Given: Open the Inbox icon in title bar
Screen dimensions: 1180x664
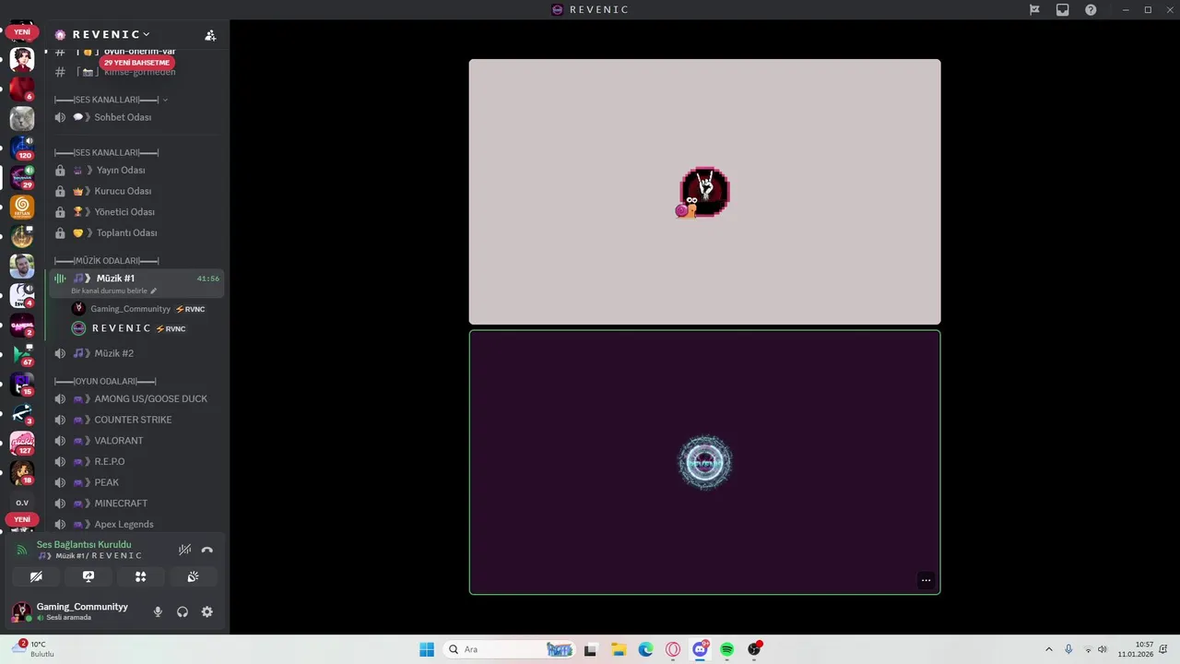Looking at the screenshot, I should click(x=1063, y=9).
